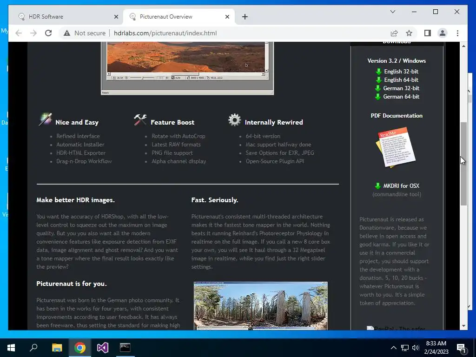Click the gear Internally Rewired icon
476x357 pixels.
click(235, 120)
